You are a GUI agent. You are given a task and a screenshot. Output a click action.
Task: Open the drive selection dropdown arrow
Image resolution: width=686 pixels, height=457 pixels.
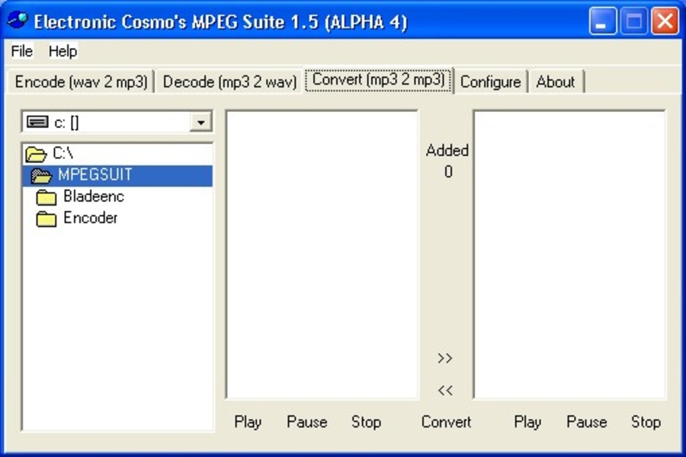click(200, 123)
